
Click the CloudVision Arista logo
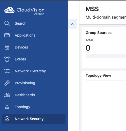[x=24, y=11]
